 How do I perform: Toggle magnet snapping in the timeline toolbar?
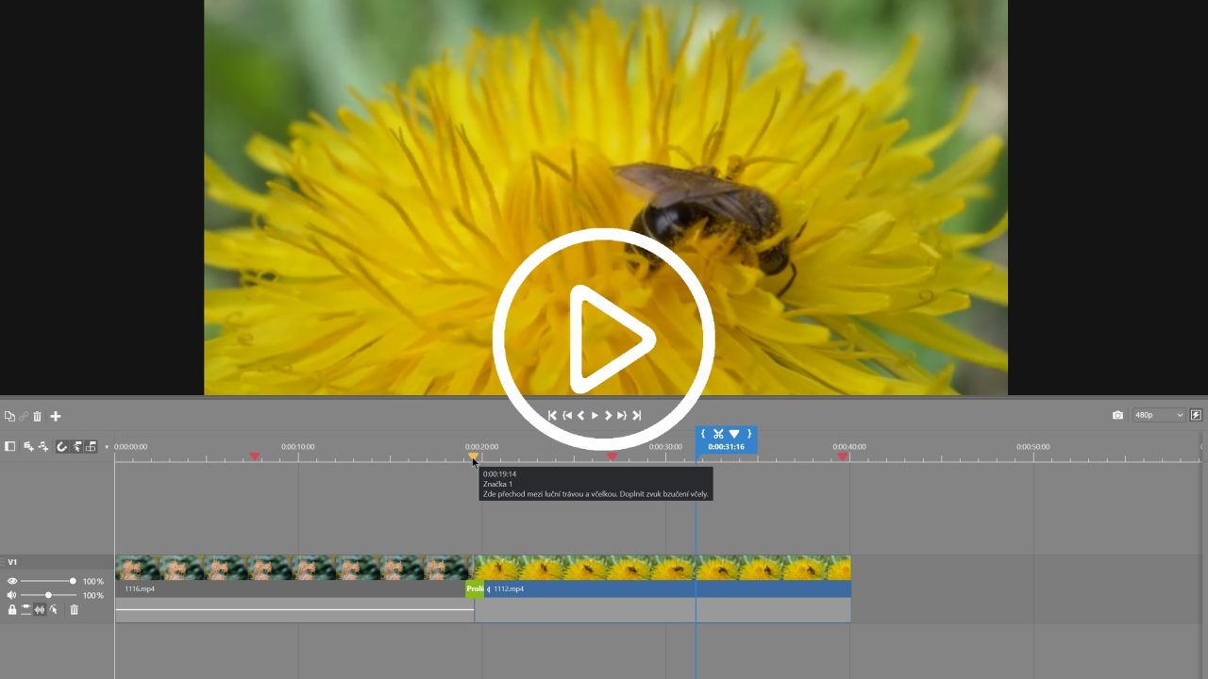point(60,446)
